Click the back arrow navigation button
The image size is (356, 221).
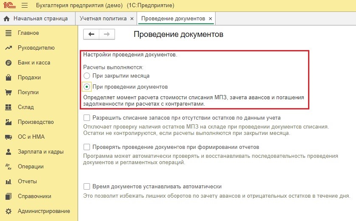click(91, 34)
